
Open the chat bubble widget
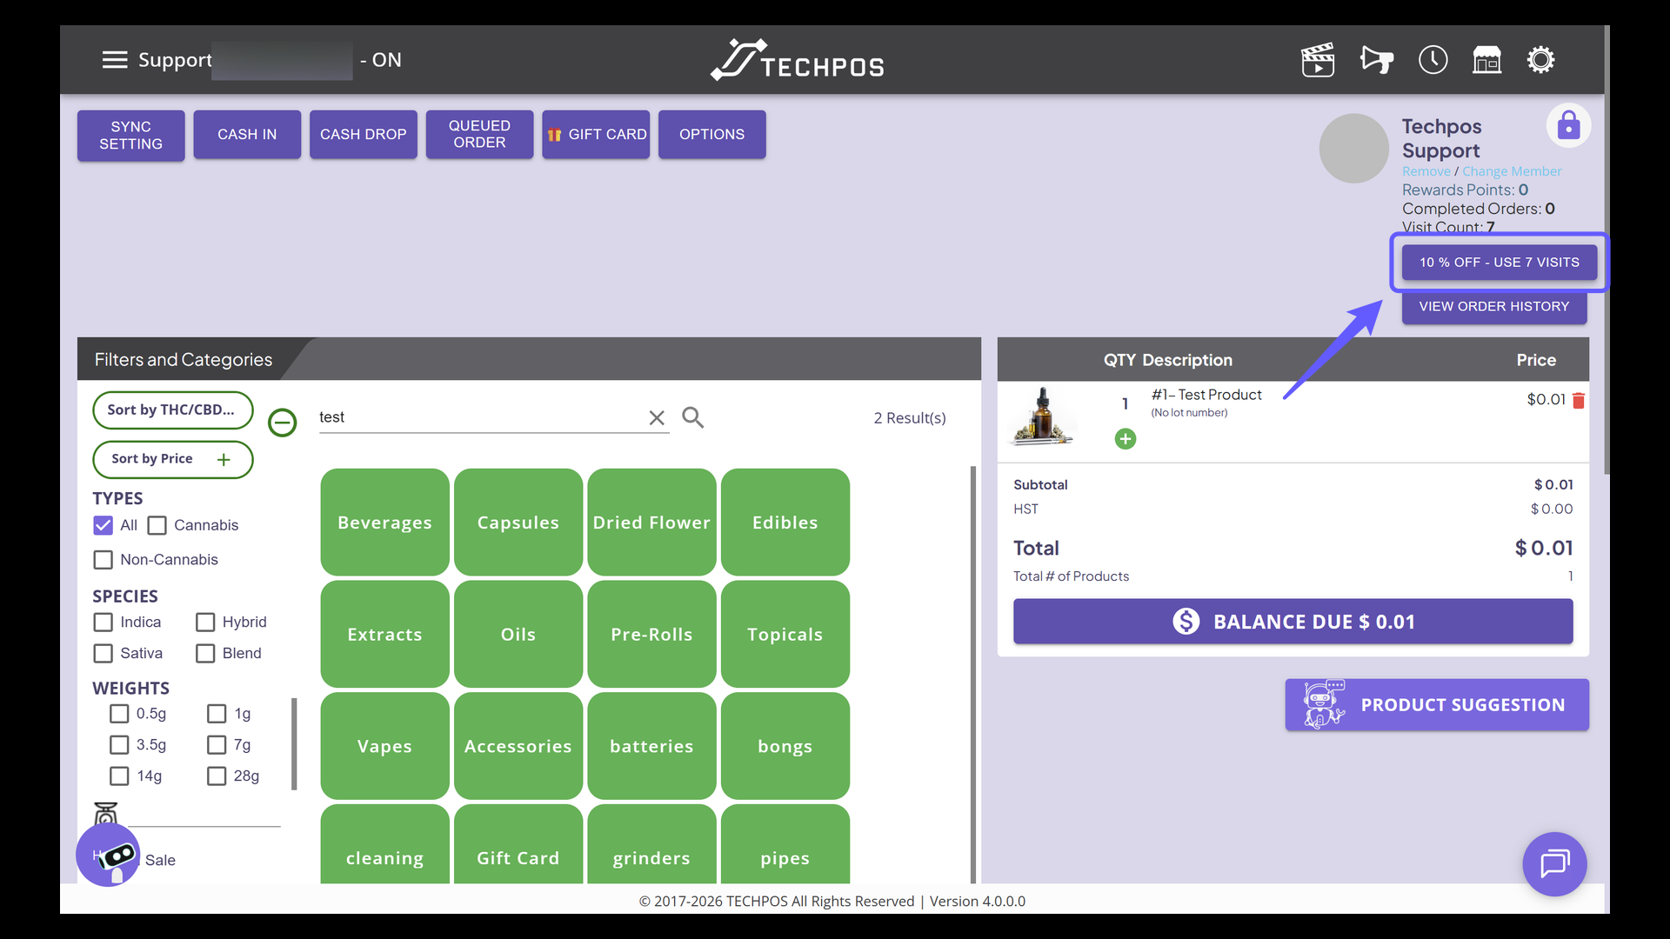tap(1554, 863)
